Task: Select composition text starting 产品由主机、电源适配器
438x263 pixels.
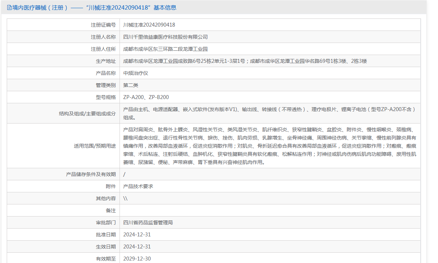Action: coord(269,113)
